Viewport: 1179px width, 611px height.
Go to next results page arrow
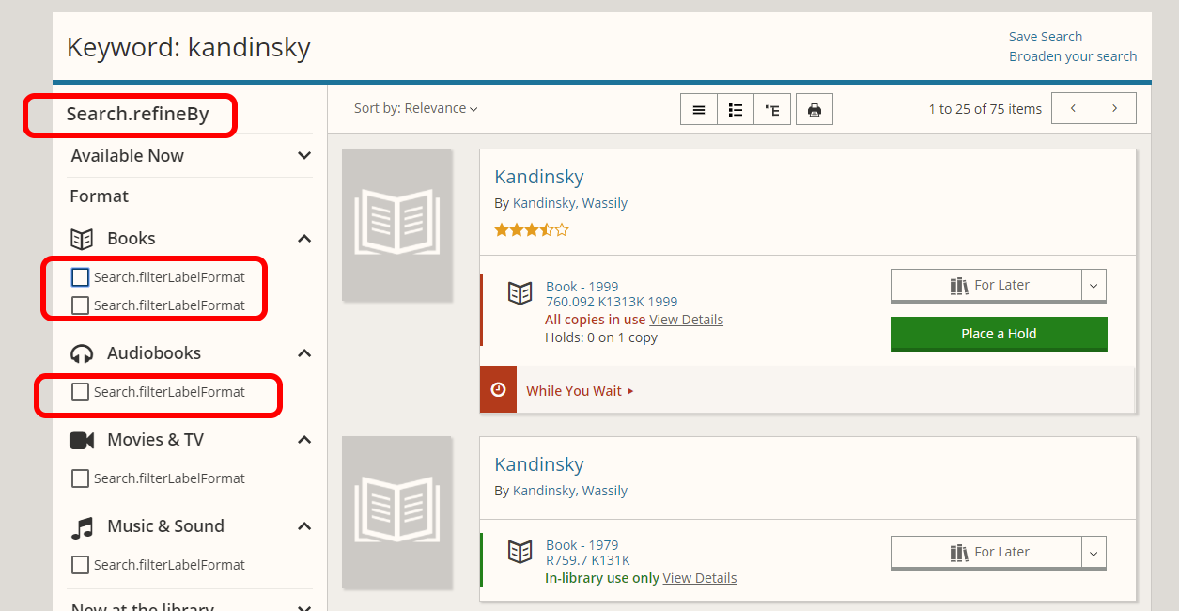click(1115, 108)
